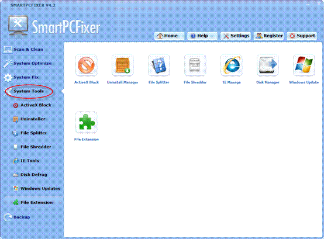Image resolution: width=324 pixels, height=239 pixels.
Task: Click the Register button
Action: 268,36
